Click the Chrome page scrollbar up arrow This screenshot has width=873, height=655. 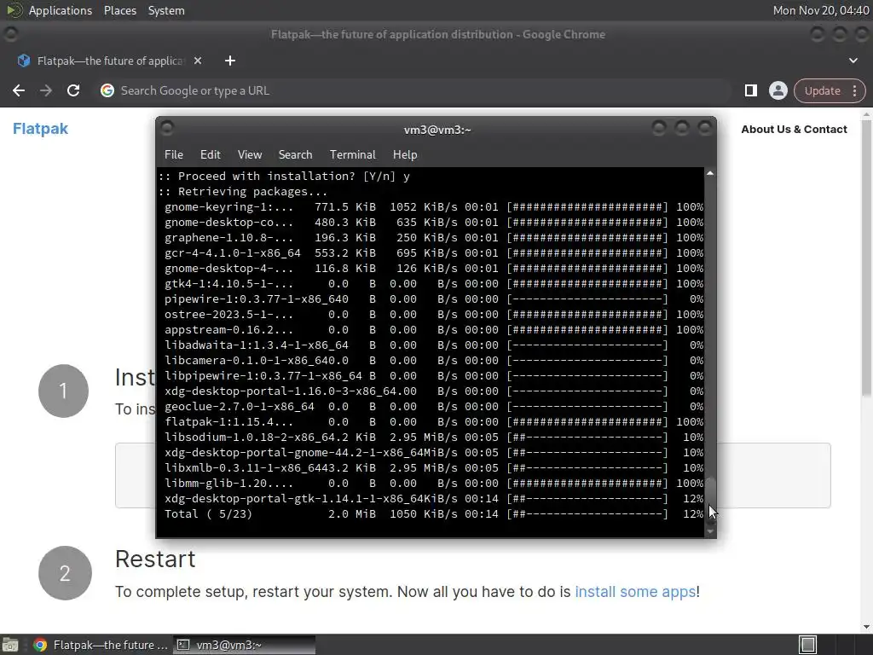point(866,115)
